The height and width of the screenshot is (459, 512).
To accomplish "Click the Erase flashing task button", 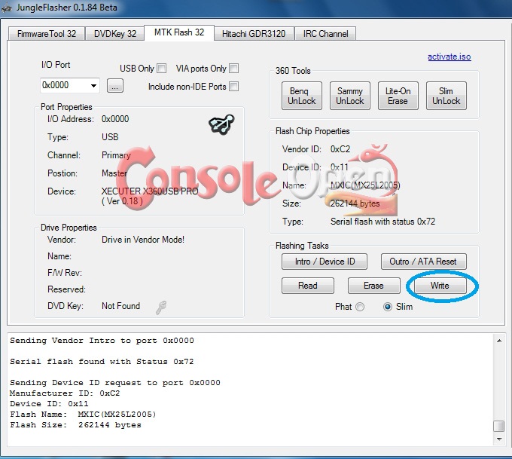I will (x=374, y=286).
